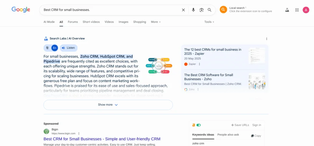The height and width of the screenshot is (146, 314).
Task: Click the microphone voice search icon
Action: click(x=193, y=10)
